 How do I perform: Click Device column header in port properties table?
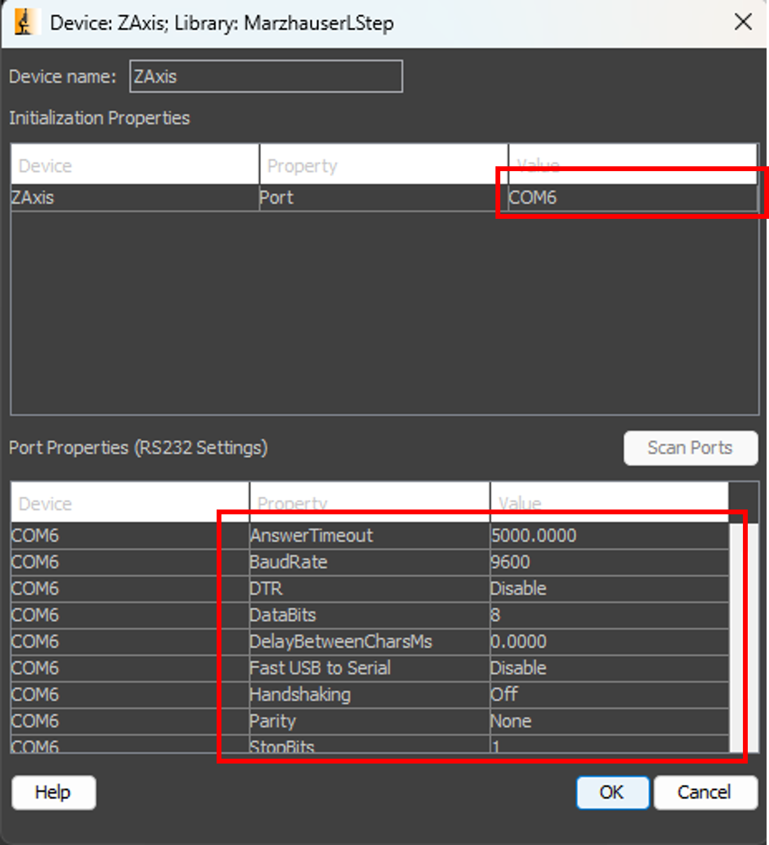130,502
